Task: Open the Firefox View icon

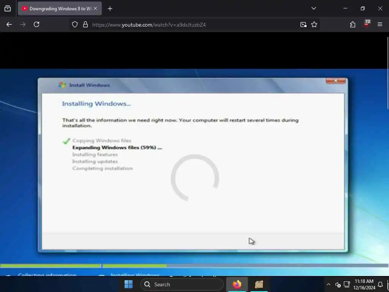Action: [x=8, y=8]
